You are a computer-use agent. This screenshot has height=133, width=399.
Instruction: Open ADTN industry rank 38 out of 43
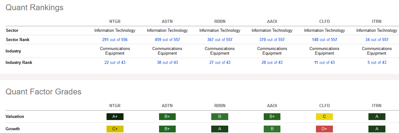167,62
